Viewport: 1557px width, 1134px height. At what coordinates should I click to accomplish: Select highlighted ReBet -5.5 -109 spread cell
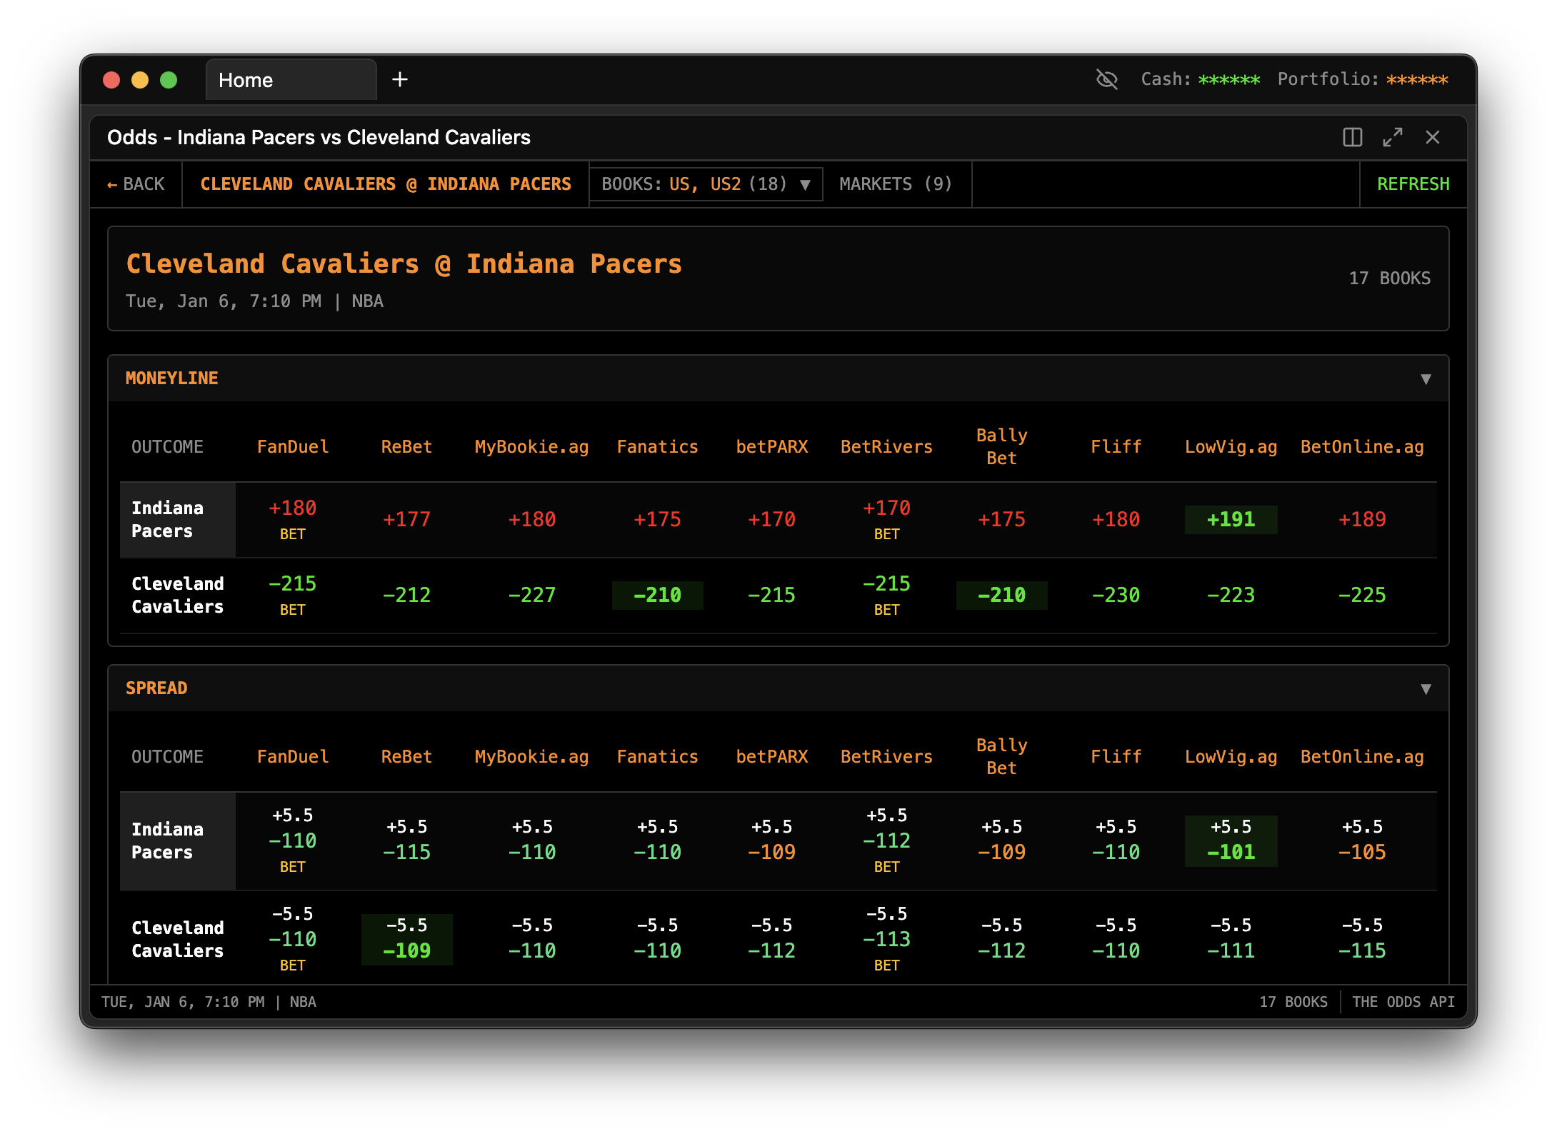[406, 939]
